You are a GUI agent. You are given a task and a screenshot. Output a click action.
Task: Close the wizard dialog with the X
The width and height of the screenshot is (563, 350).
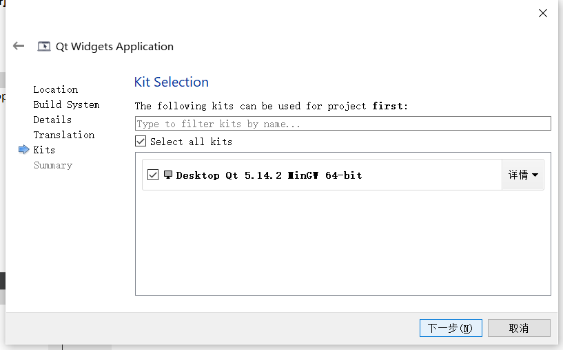coord(543,13)
